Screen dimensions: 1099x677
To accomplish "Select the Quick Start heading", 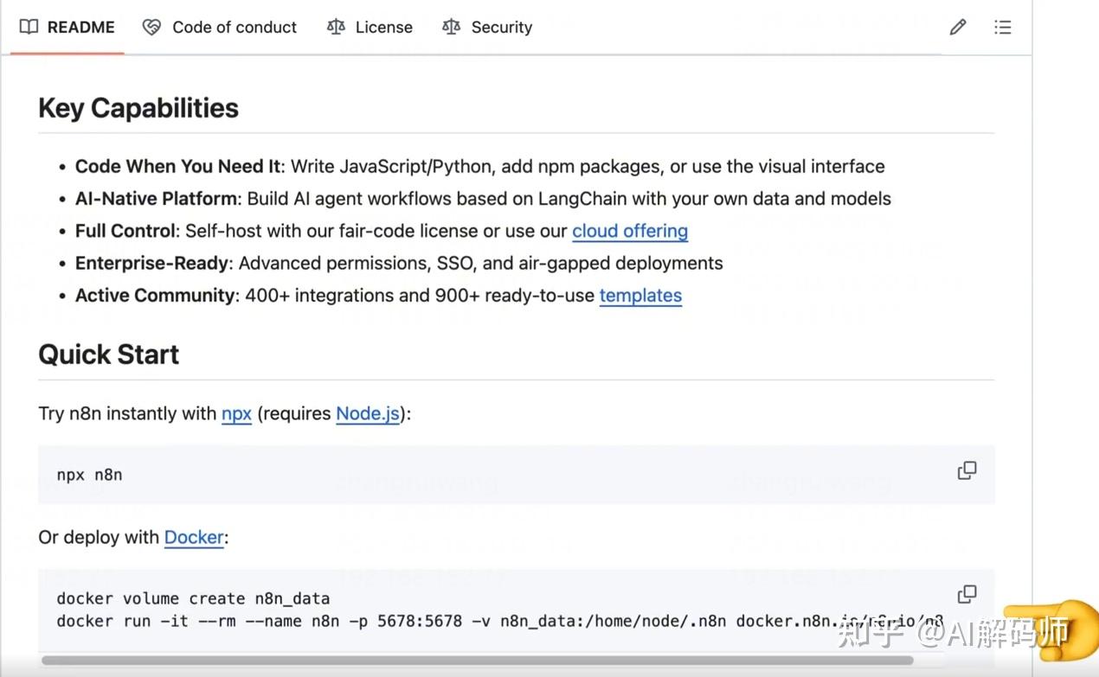I will (x=108, y=354).
